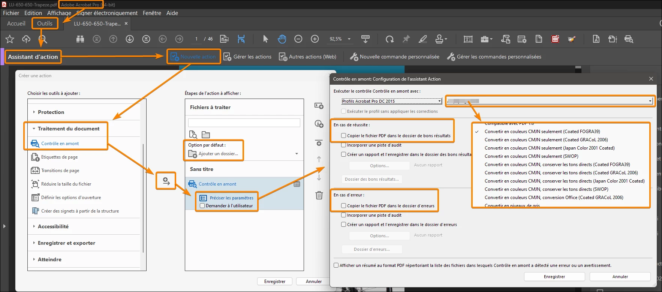Click the text box tool icon

[x=468, y=39]
